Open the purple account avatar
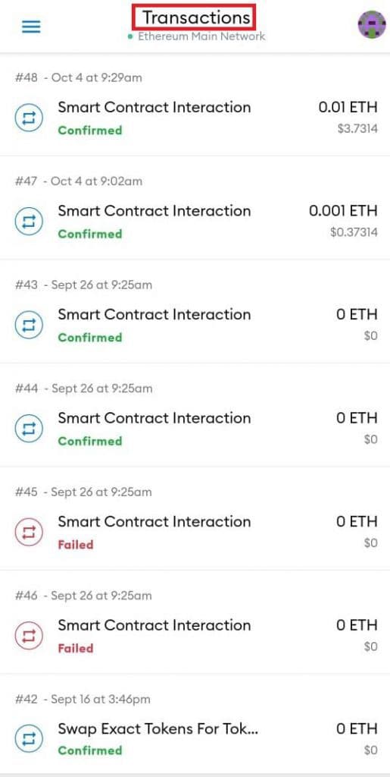The height and width of the screenshot is (777, 390). 372,24
